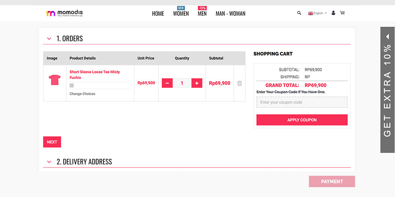This screenshot has width=395, height=197.
Task: Click the GRAND TOTAL label
Action: 282,85
